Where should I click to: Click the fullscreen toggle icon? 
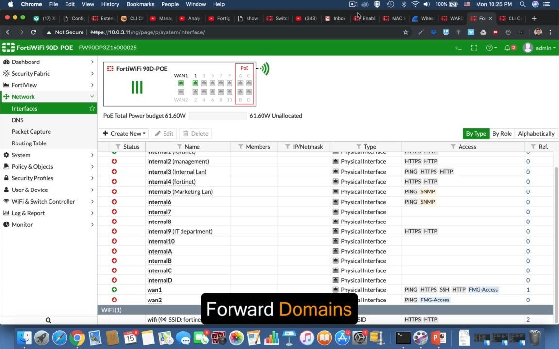click(474, 48)
